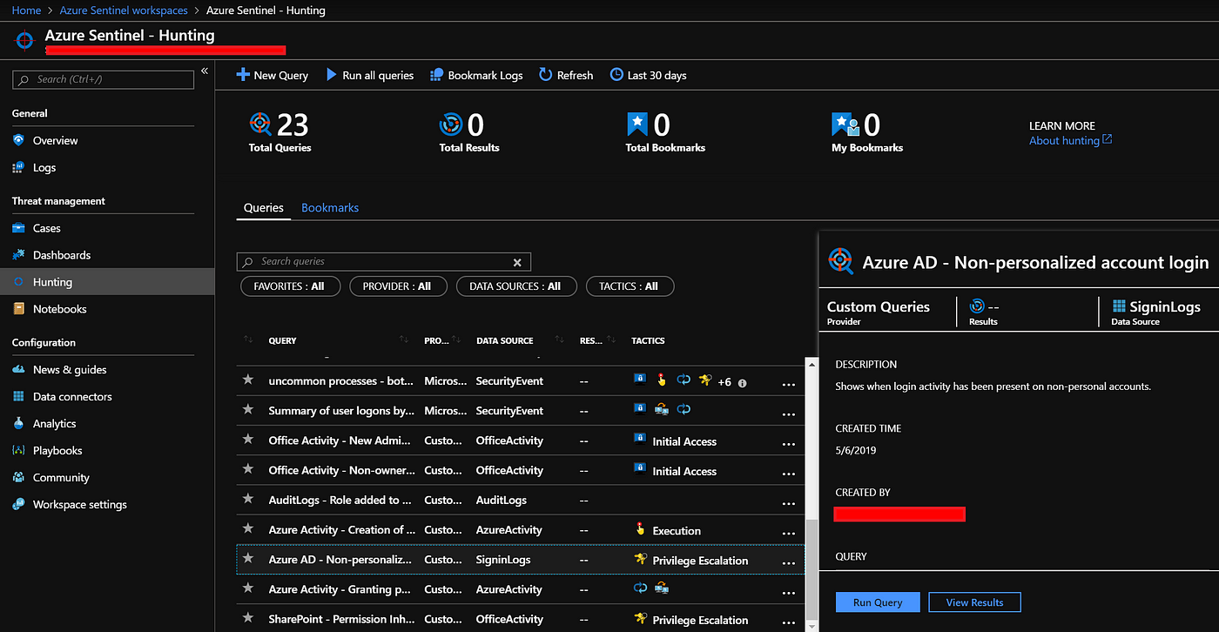
Task: Open Data connectors grid icon
Action: click(x=18, y=396)
